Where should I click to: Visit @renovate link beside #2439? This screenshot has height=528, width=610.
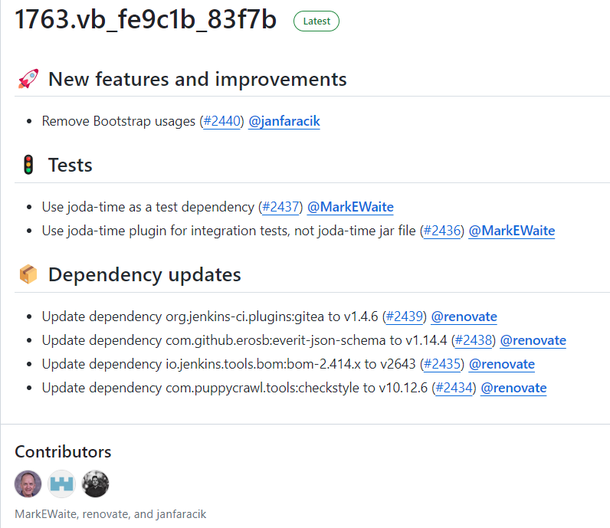tap(464, 316)
